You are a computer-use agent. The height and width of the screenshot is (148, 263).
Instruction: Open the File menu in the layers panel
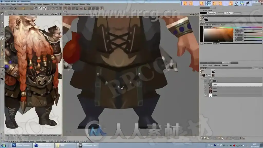point(205,65)
